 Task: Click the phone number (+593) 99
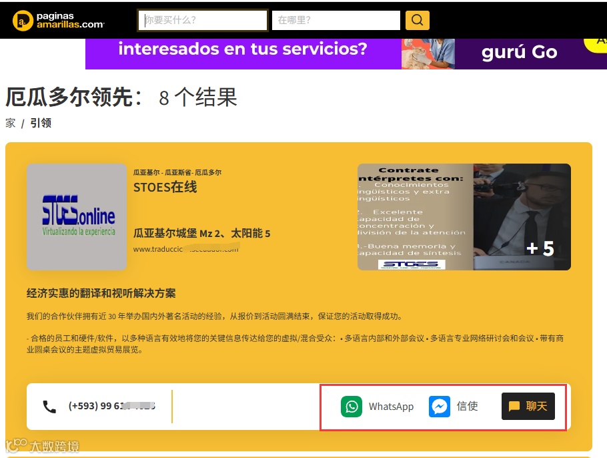coord(112,406)
